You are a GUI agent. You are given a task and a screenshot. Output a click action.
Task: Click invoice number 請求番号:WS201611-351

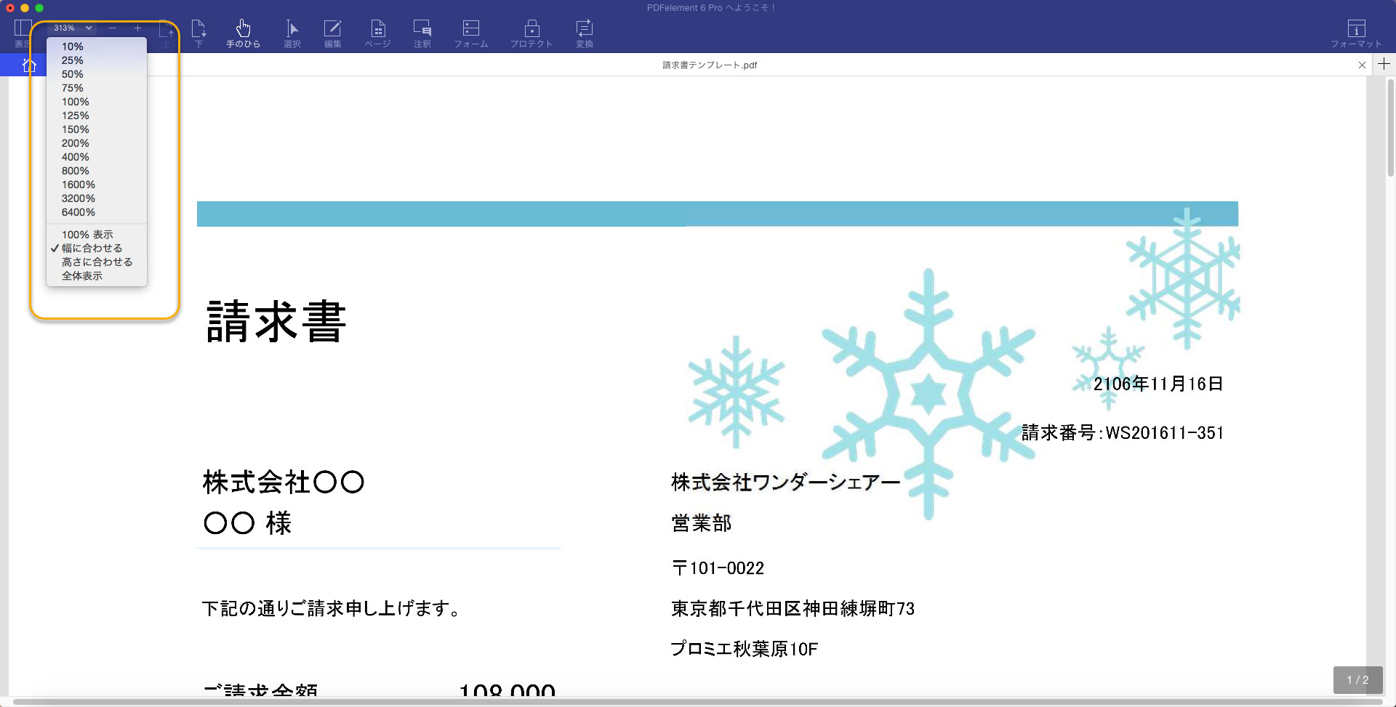click(x=1123, y=432)
